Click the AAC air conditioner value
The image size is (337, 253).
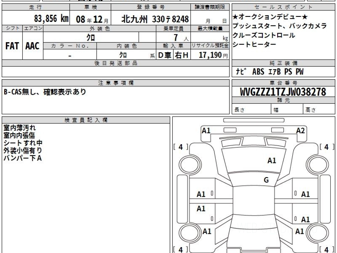(33, 46)
